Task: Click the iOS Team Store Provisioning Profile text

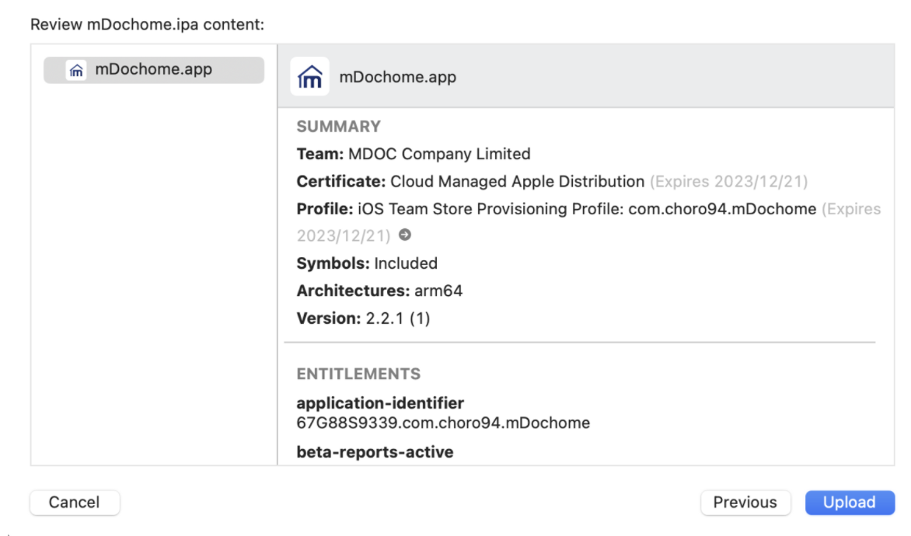Action: 587,209
